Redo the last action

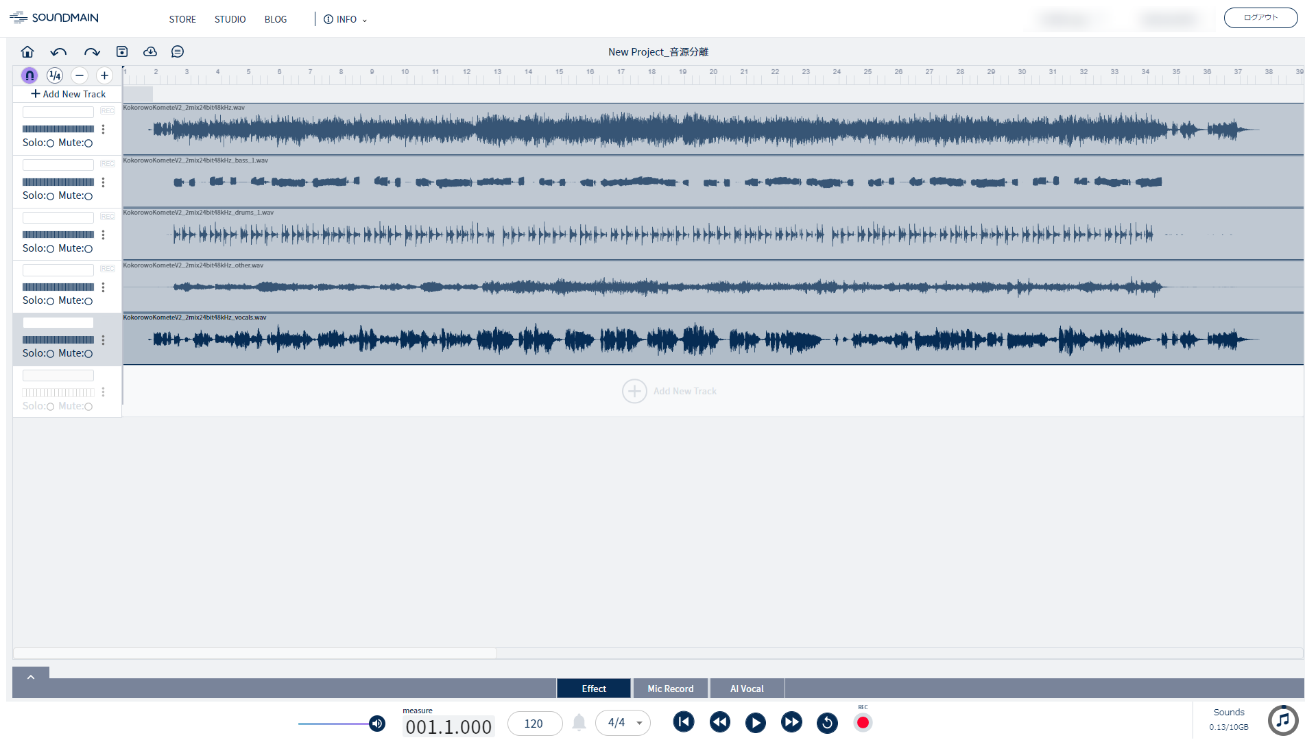(92, 51)
